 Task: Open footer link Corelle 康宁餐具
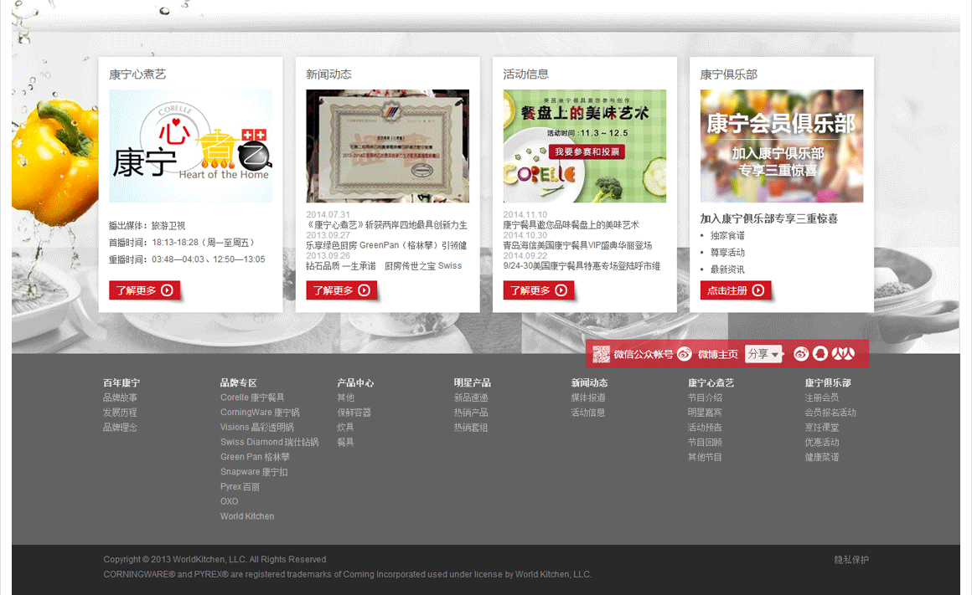click(252, 398)
